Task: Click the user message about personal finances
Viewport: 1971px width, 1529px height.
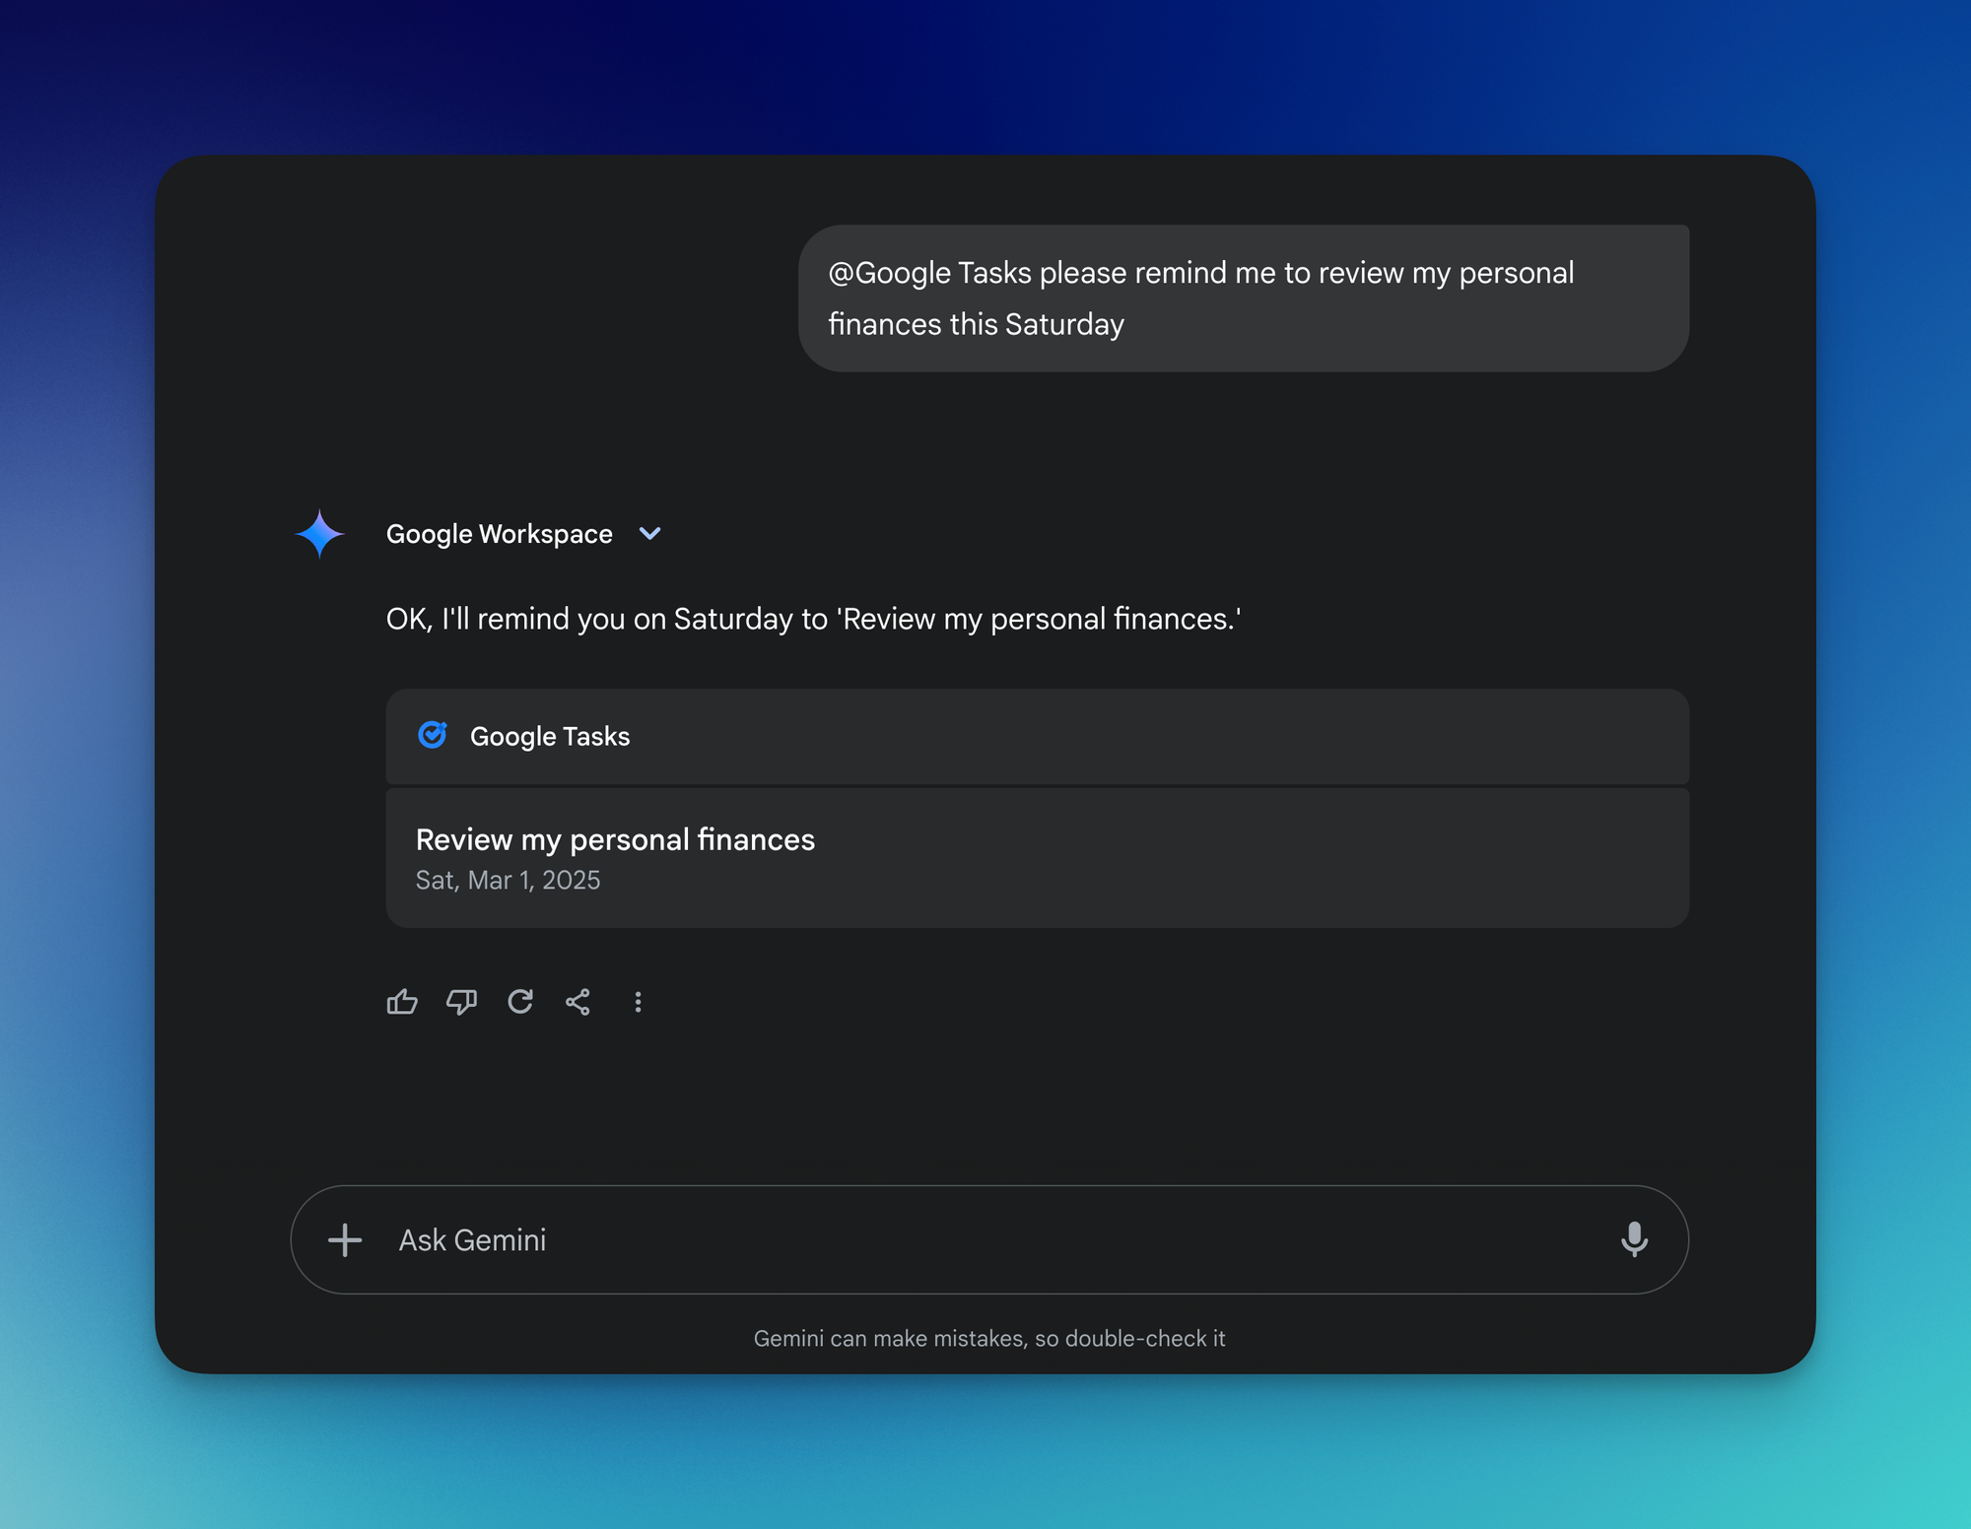Action: click(x=1244, y=299)
